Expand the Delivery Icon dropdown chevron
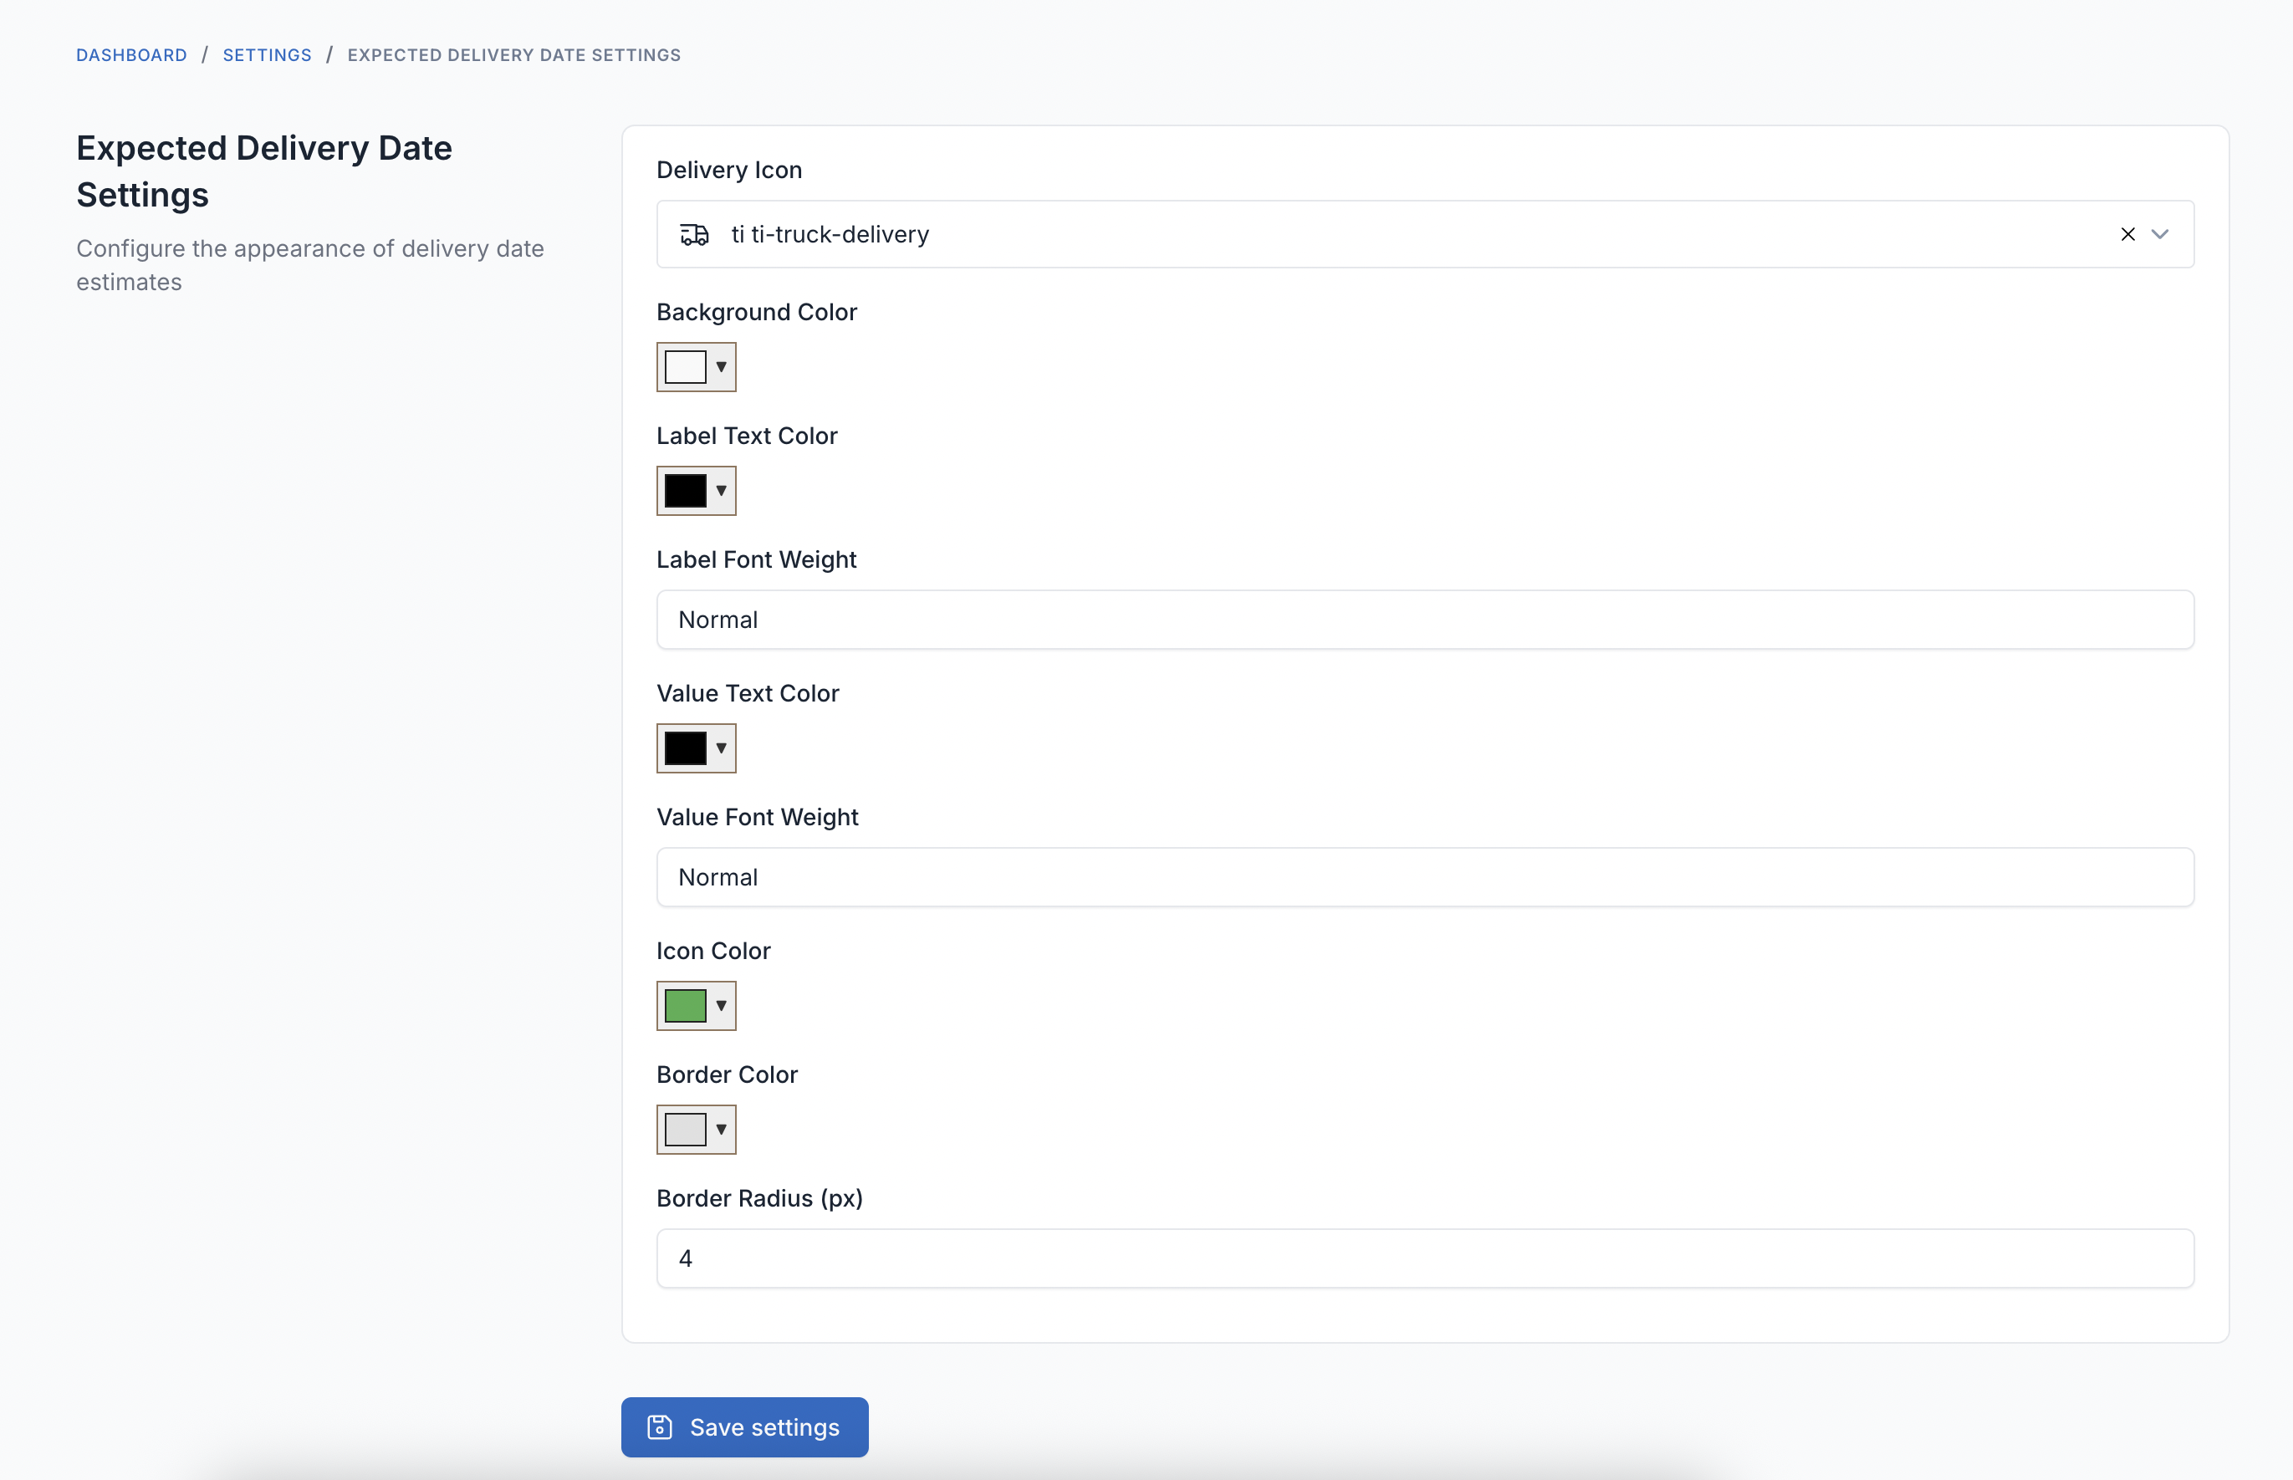Viewport: 2293px width, 1480px height. pyautogui.click(x=2160, y=234)
